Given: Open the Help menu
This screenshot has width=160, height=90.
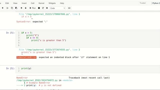Looking at the screenshot, I should (62, 3).
